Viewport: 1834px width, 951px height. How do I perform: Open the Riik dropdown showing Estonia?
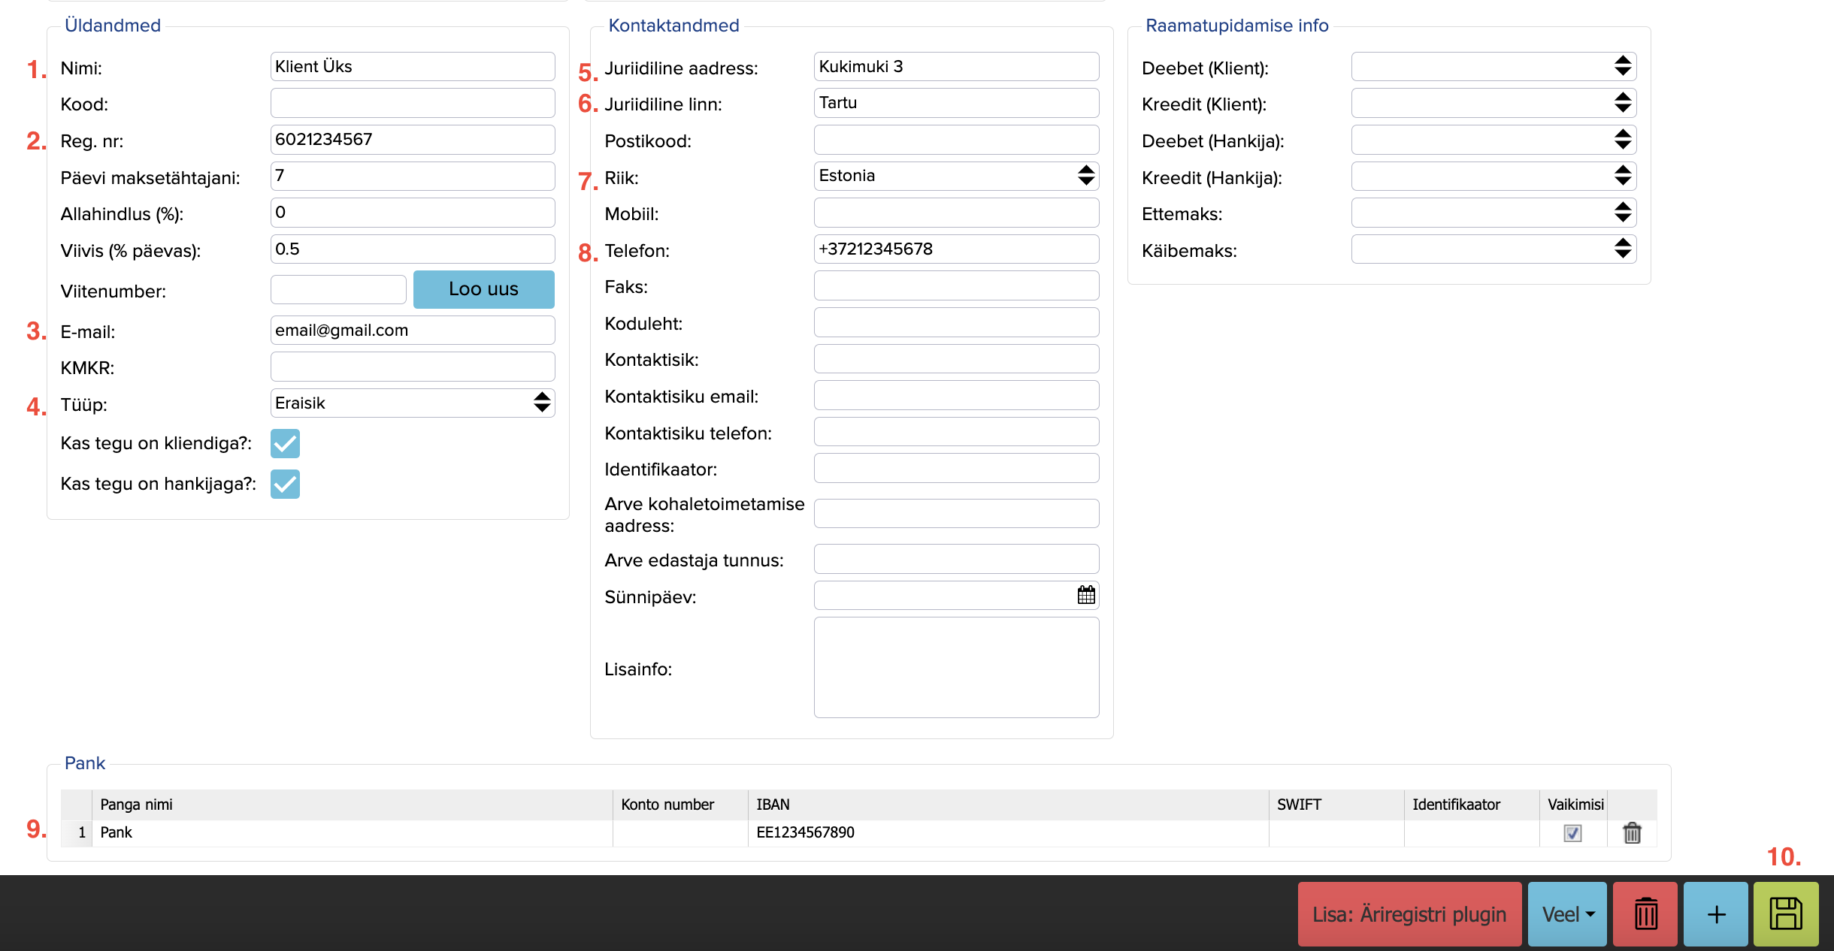[x=955, y=176]
